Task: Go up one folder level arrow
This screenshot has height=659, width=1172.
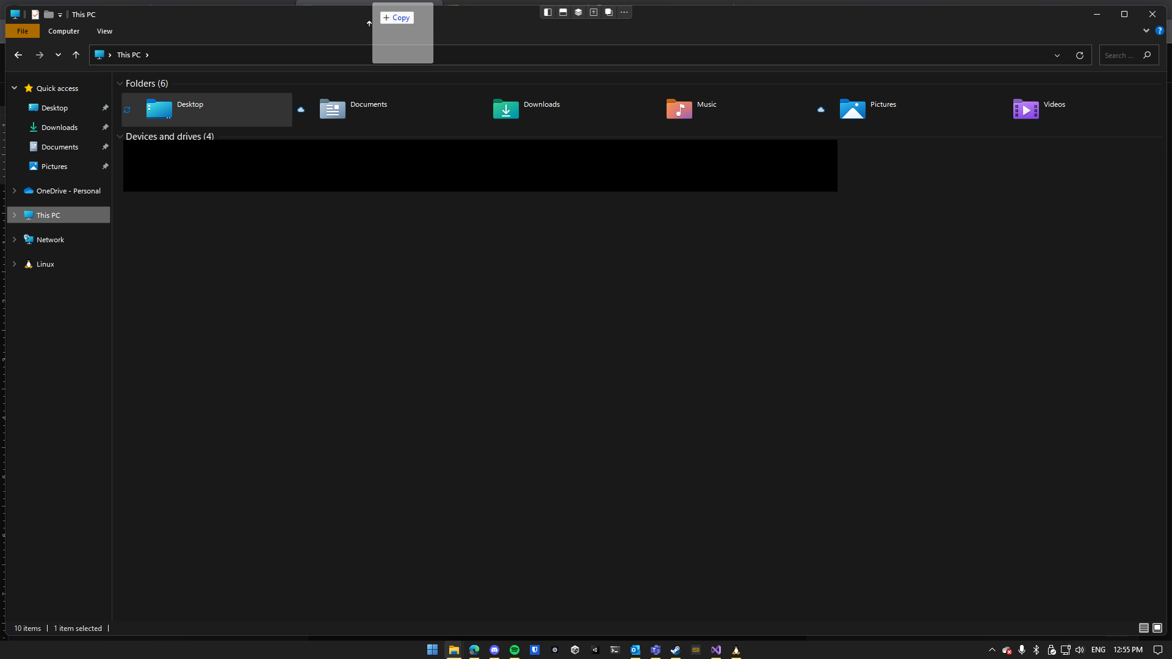Action: (x=76, y=55)
